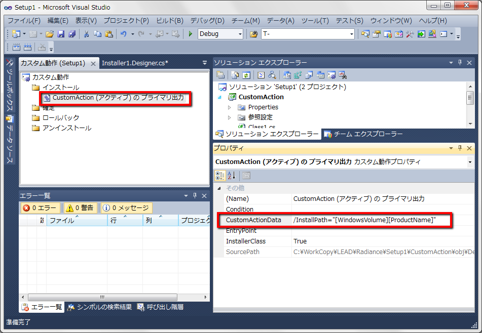Sort error list by 行 column header

point(125,220)
